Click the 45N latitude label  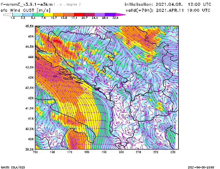tap(31, 36)
